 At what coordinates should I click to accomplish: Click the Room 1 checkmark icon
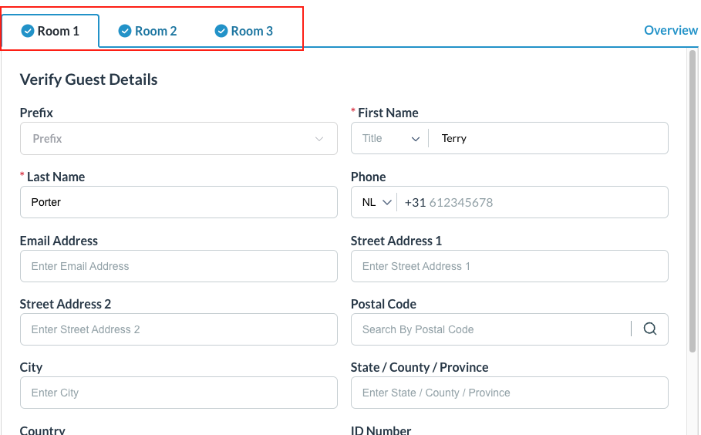(x=28, y=31)
